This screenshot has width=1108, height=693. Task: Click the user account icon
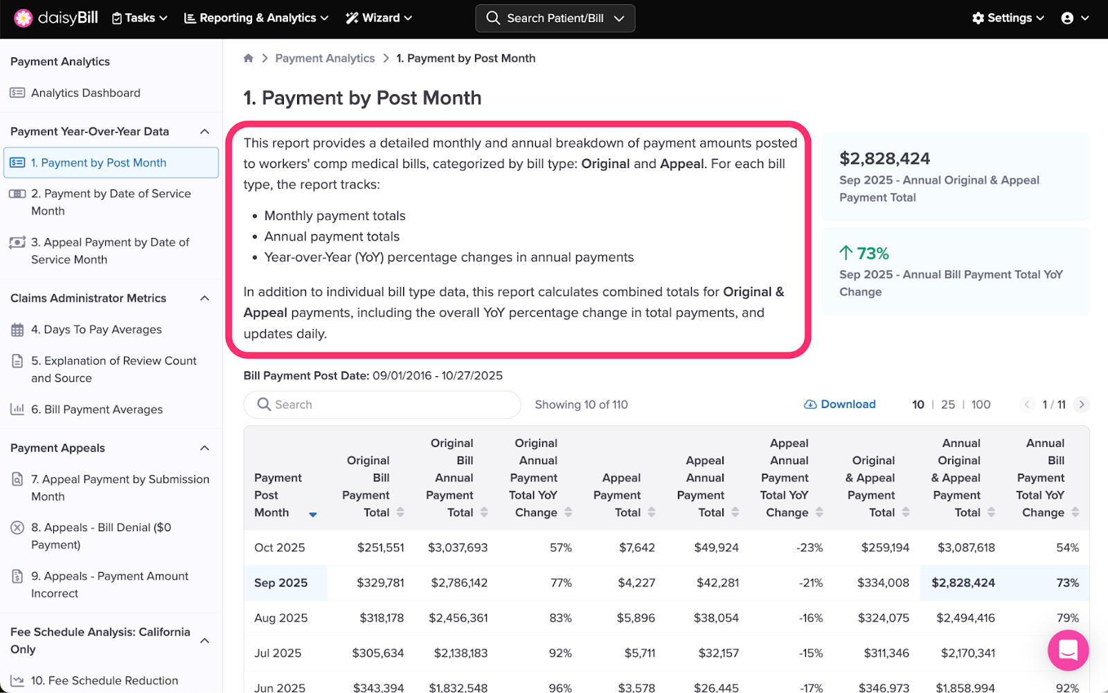(1067, 18)
